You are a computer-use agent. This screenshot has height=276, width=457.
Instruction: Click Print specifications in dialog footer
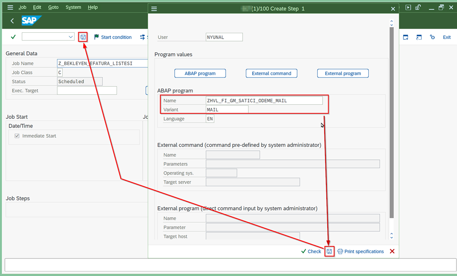click(x=361, y=251)
